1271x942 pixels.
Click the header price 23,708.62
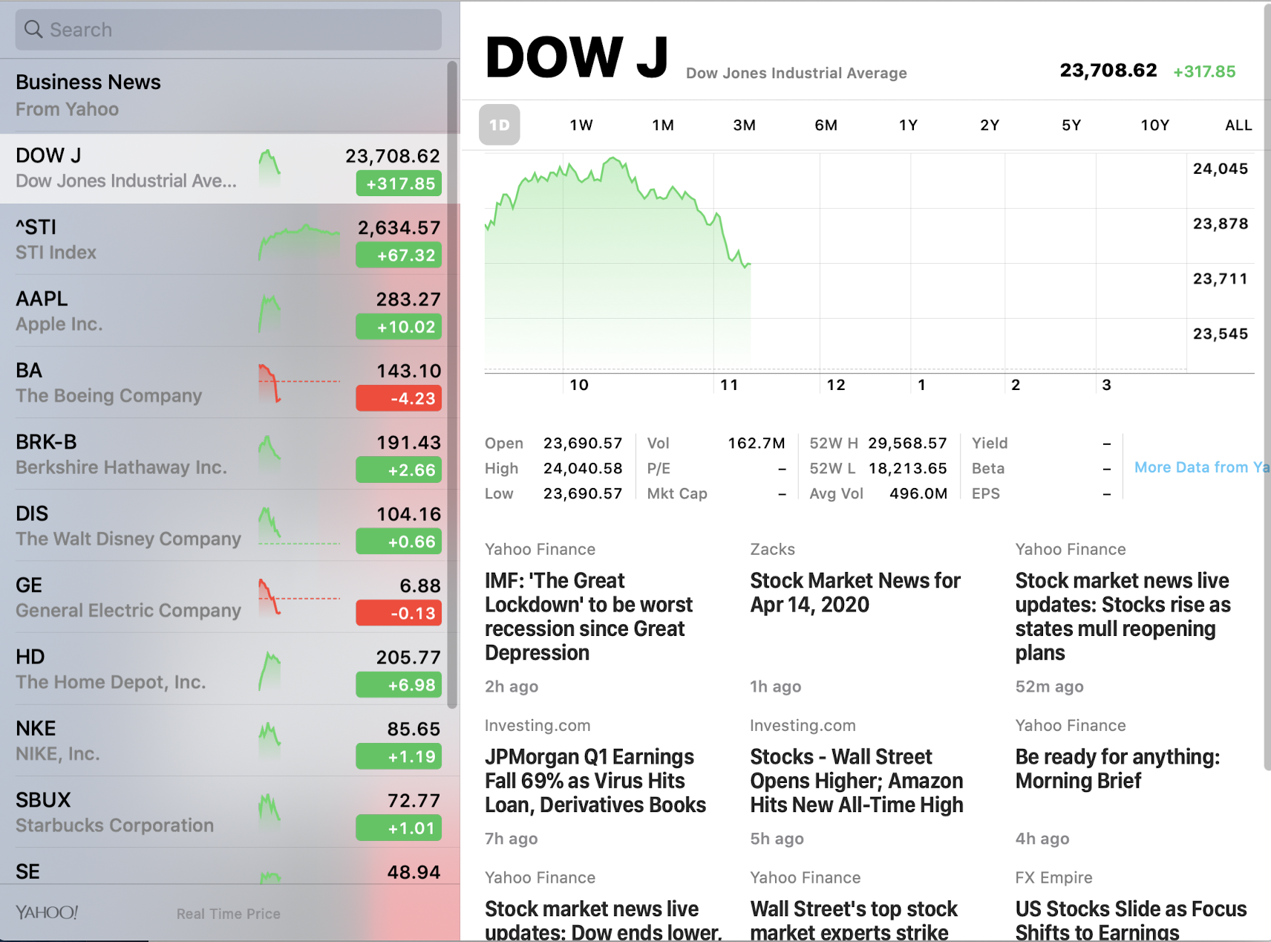pos(1108,71)
